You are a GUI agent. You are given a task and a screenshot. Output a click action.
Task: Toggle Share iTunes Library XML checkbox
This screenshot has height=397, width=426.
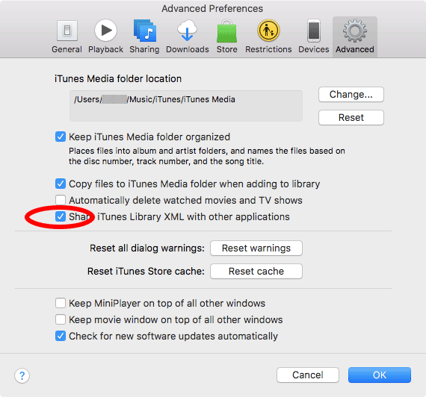(x=61, y=216)
